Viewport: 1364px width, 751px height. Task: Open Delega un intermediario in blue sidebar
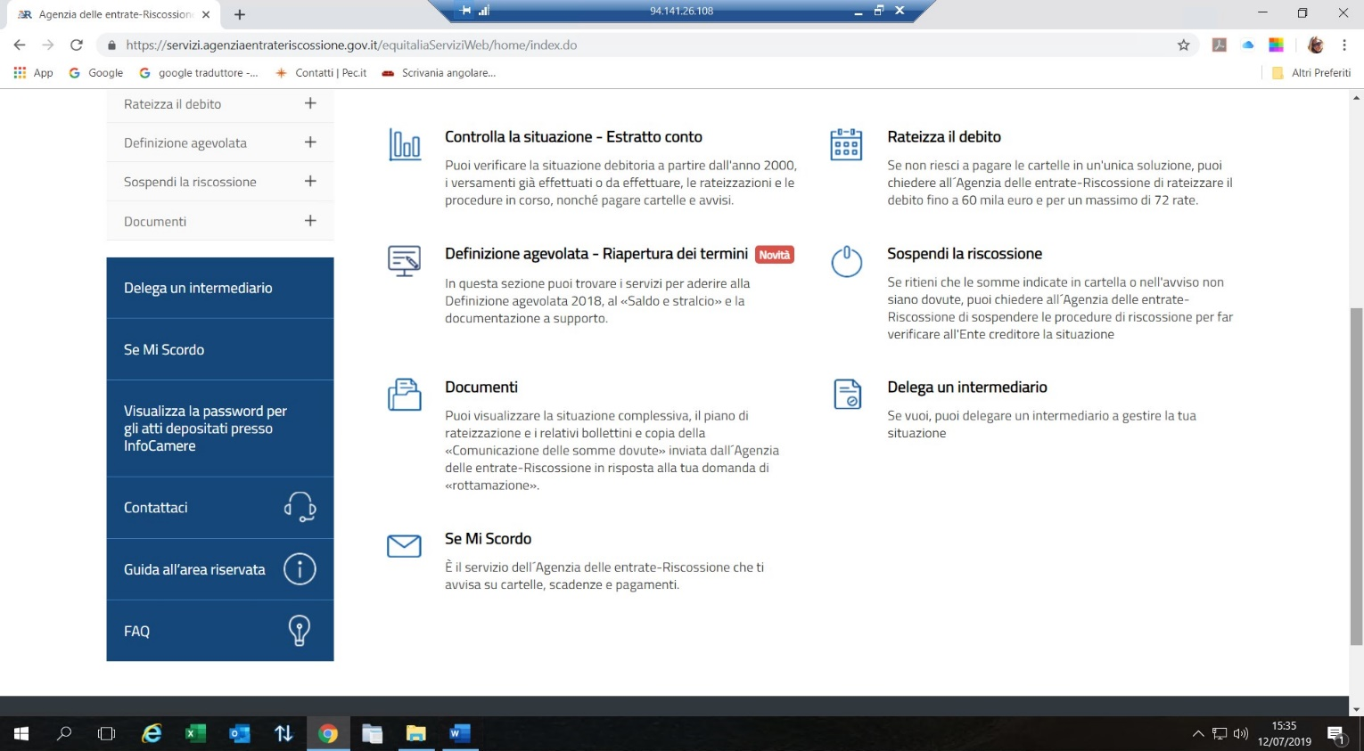[x=198, y=288]
